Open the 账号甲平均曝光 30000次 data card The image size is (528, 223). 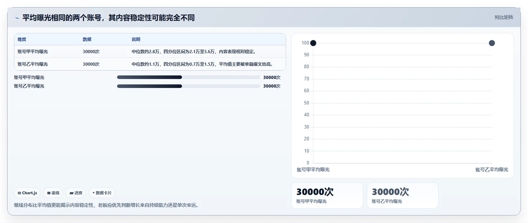point(327,195)
